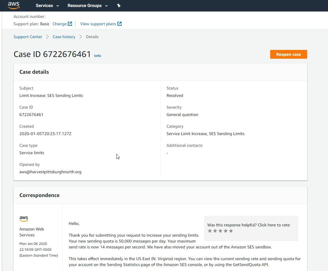Go to Support Center breadcrumb
The width and height of the screenshot is (328, 271).
point(28,37)
